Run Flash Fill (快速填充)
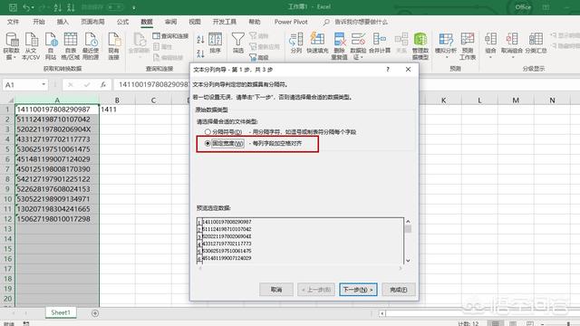580x326 pixels. coord(317,43)
